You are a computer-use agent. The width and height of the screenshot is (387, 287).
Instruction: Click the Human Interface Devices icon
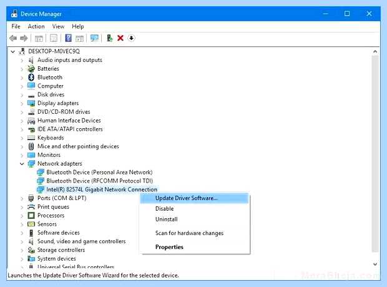point(31,121)
